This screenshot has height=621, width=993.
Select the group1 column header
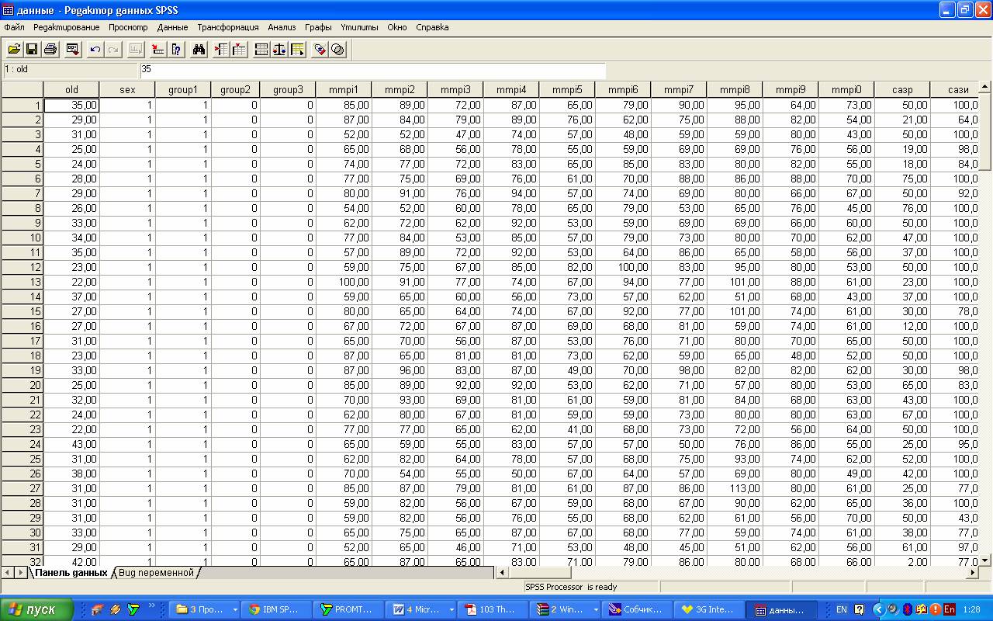[183, 89]
